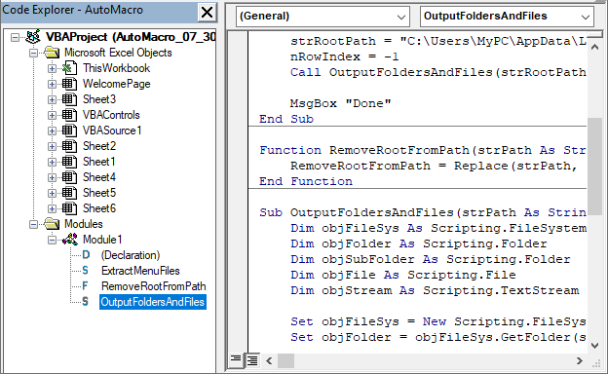
Task: Click the VBAControls worksheet icon
Action: coord(69,115)
